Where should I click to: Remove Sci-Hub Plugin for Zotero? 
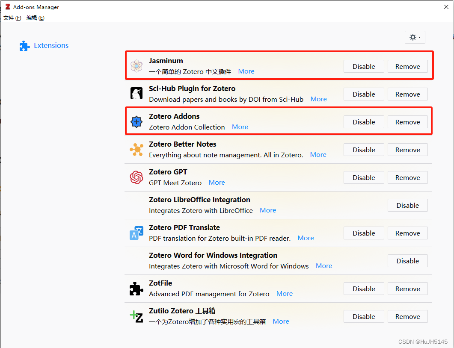[408, 94]
